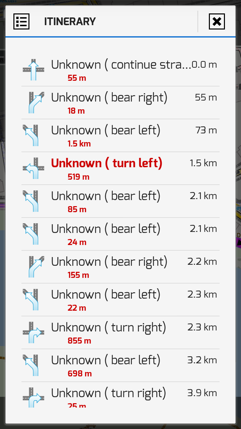This screenshot has width=241, height=429.
Task: Click bear right icon at 2.2 km
Action: tap(35, 267)
